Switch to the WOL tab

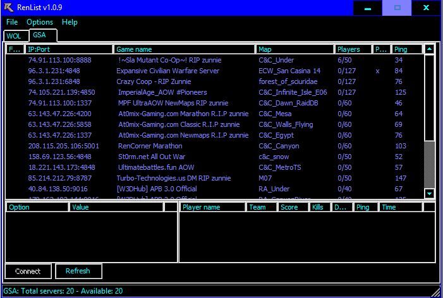point(14,36)
